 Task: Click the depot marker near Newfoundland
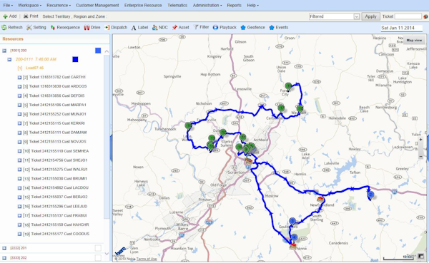(320, 200)
